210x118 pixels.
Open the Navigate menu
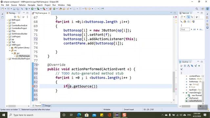[31, 5]
